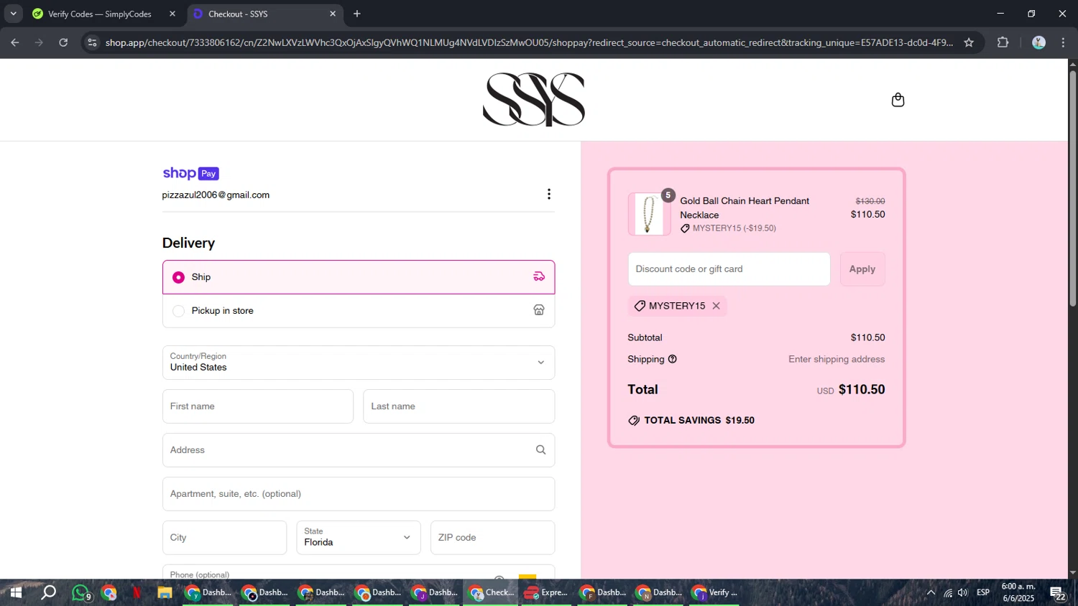
Task: Click the First name field
Action: click(258, 406)
